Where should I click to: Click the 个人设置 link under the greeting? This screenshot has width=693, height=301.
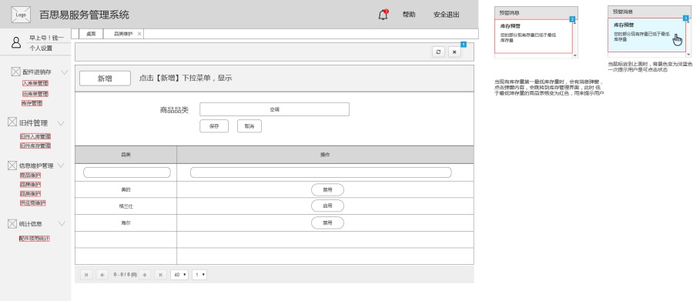click(x=41, y=48)
